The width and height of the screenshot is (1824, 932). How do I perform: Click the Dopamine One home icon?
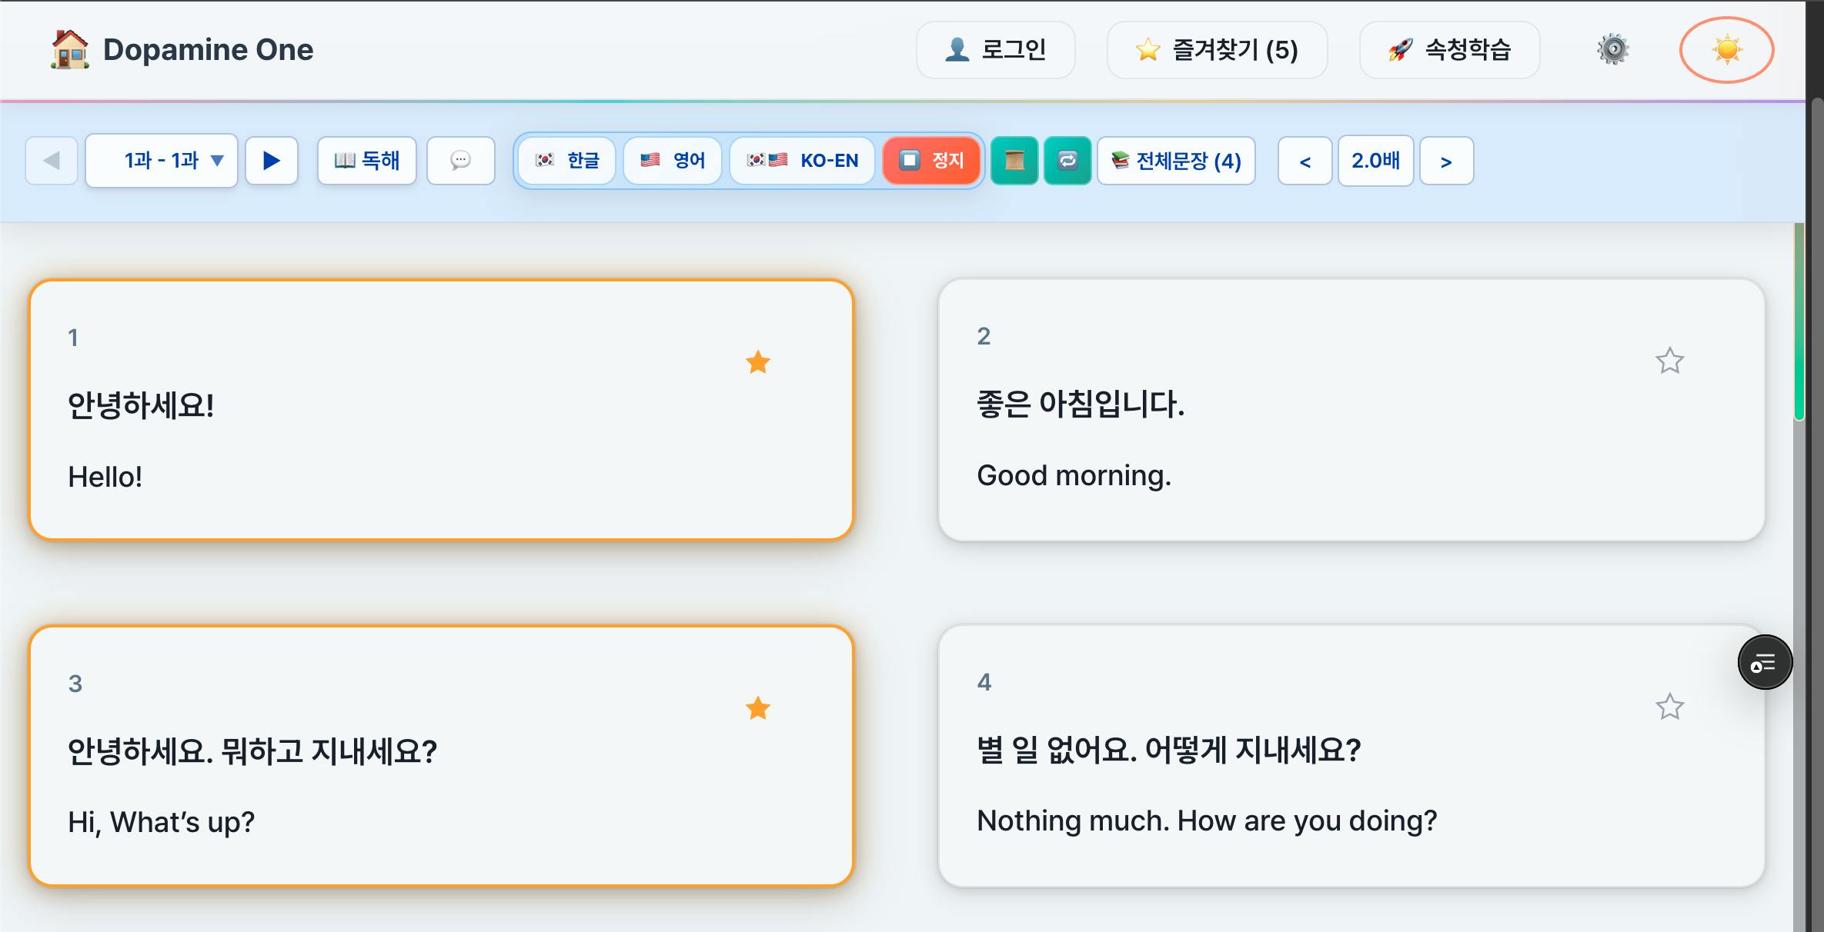coord(70,50)
